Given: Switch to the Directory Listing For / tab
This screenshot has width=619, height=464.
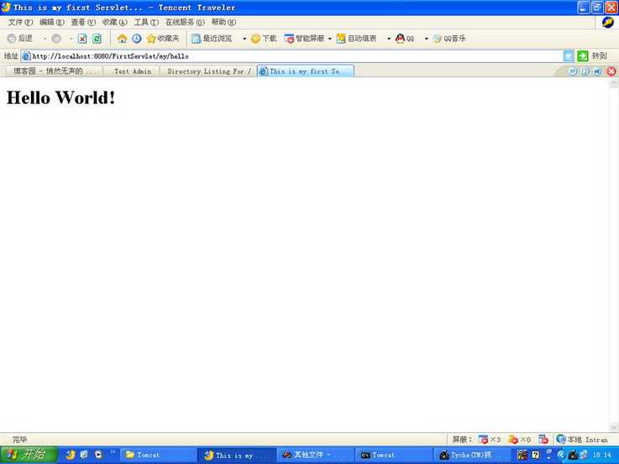Looking at the screenshot, I should (x=208, y=71).
